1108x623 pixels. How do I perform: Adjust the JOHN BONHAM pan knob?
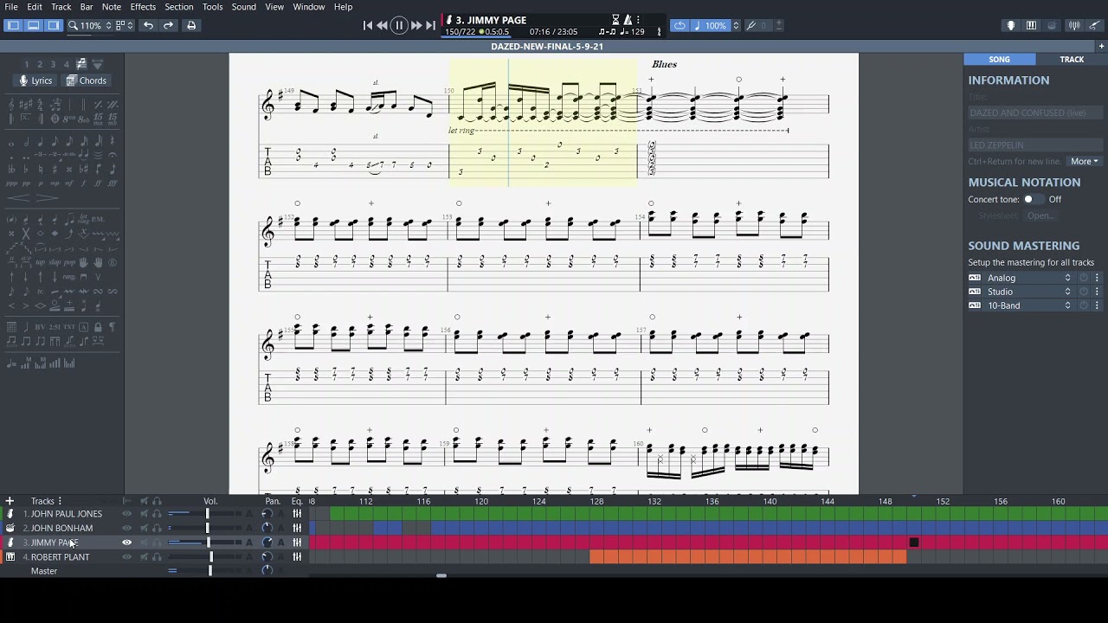267,528
